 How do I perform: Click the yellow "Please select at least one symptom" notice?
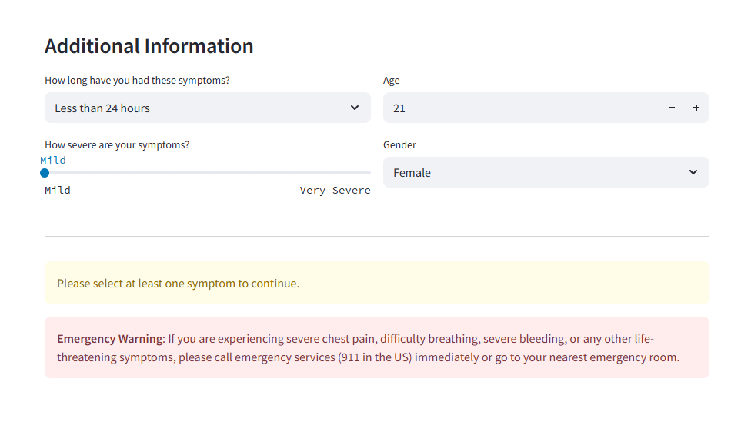click(178, 284)
